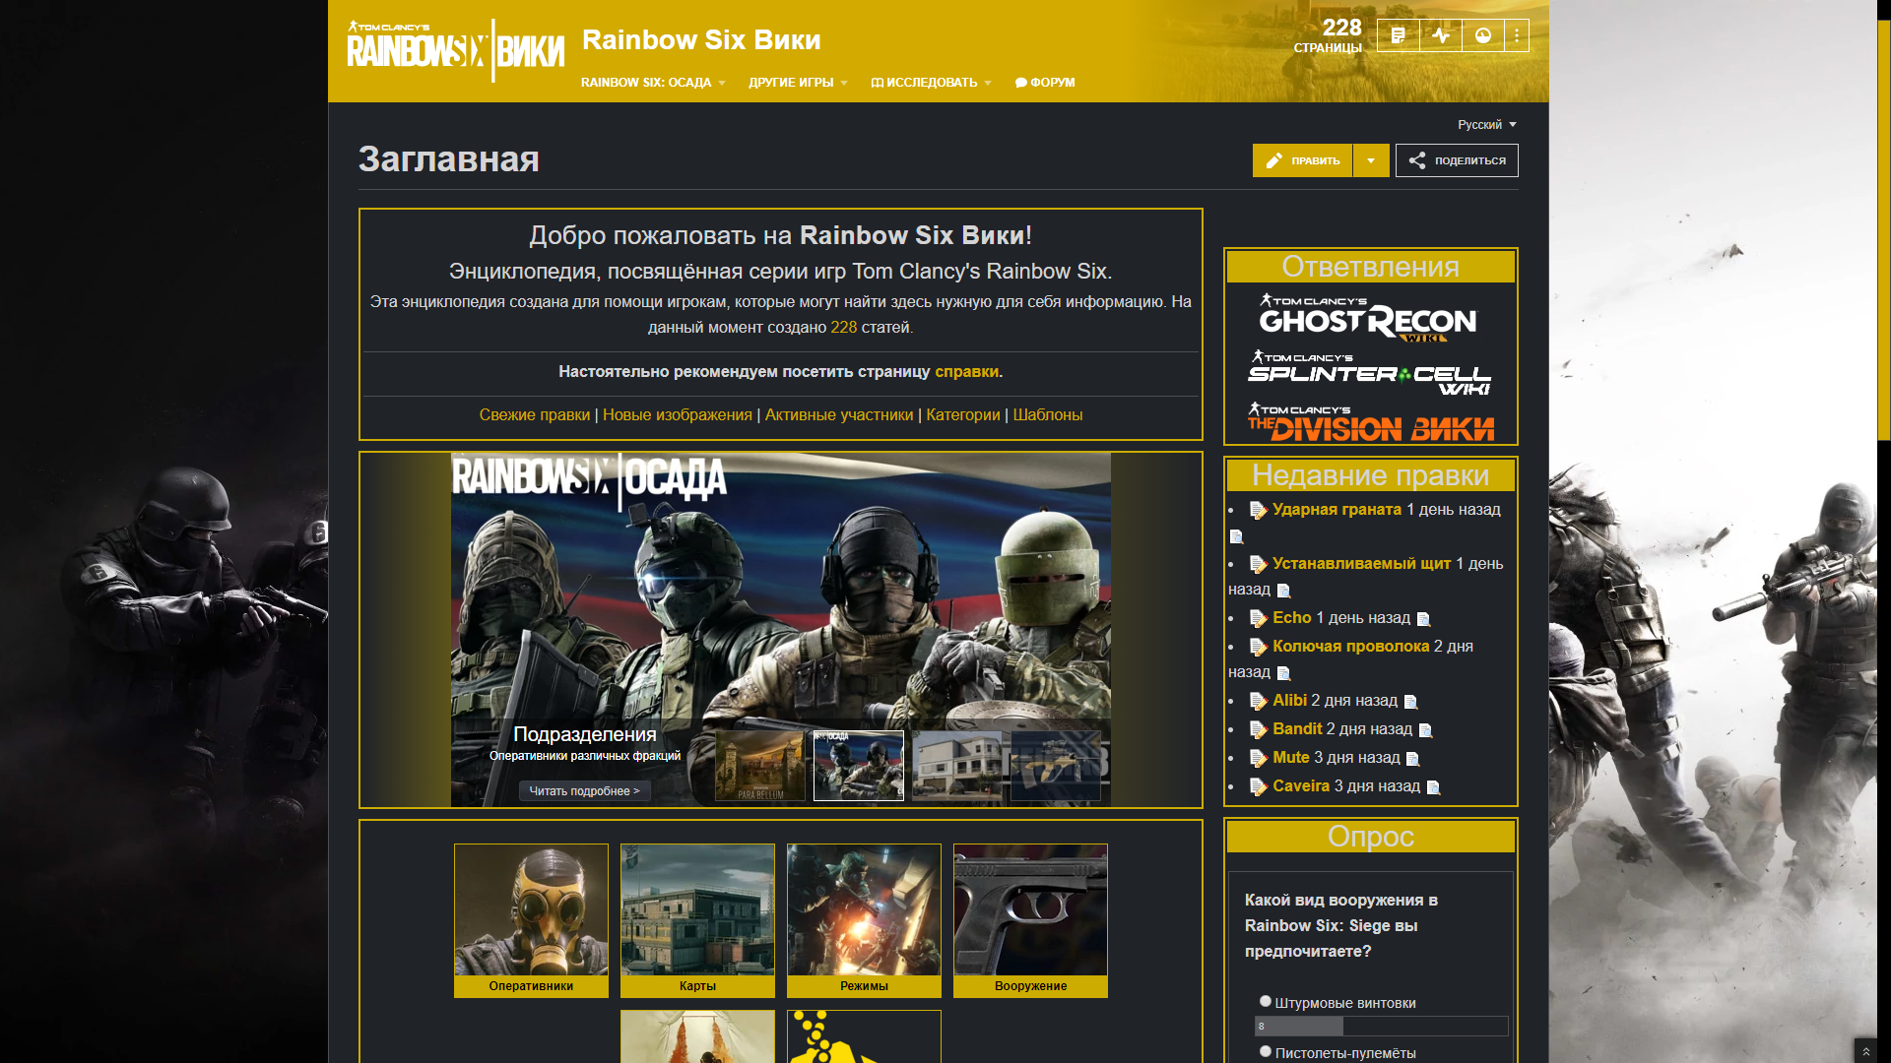This screenshot has width=1891, height=1063.
Task: Open The Division Wiki logo link
Action: pos(1370,422)
